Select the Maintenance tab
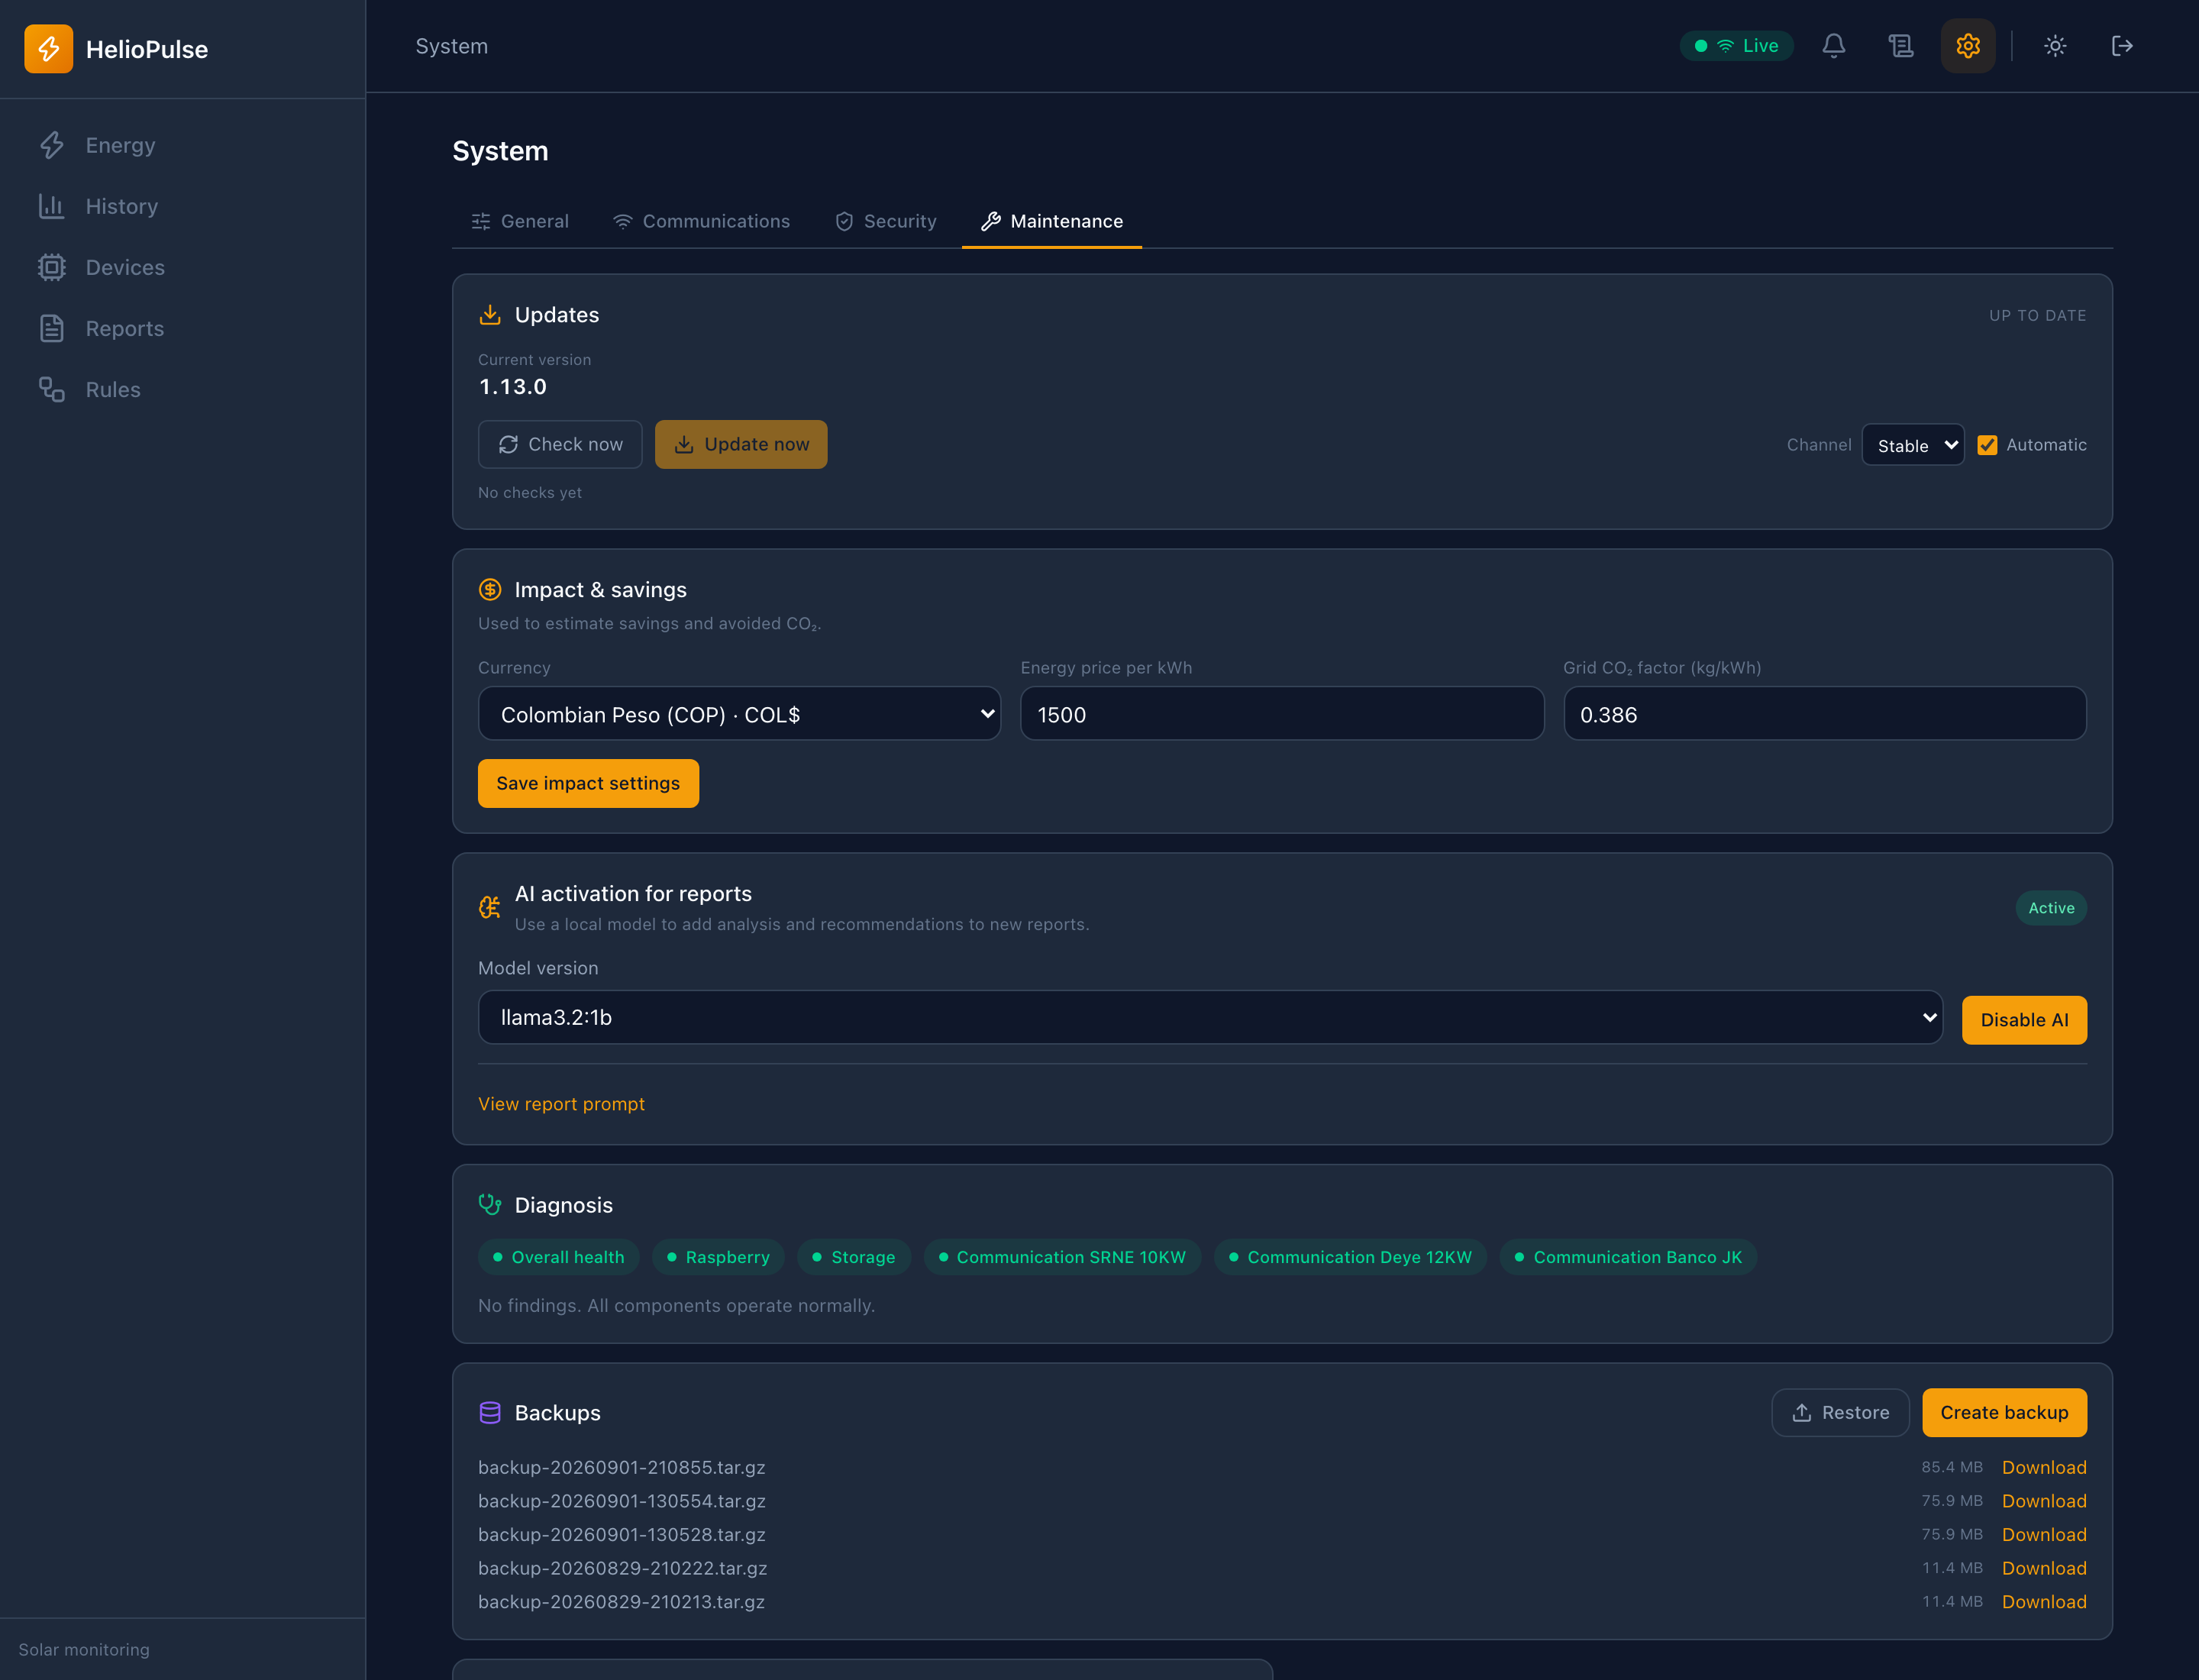The width and height of the screenshot is (2199, 1680). click(x=1052, y=221)
